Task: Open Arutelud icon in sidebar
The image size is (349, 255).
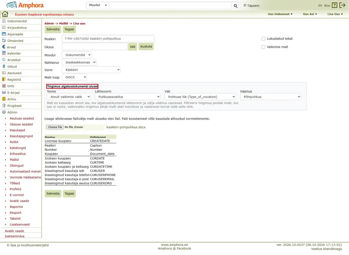Action: point(4,60)
